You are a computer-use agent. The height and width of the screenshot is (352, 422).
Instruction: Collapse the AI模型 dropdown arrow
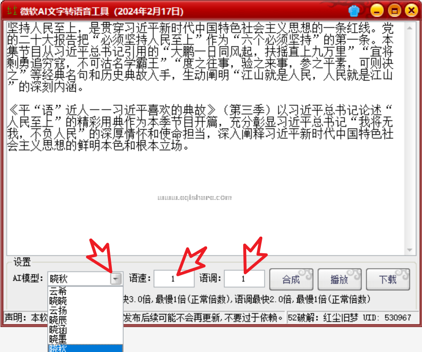tap(116, 279)
